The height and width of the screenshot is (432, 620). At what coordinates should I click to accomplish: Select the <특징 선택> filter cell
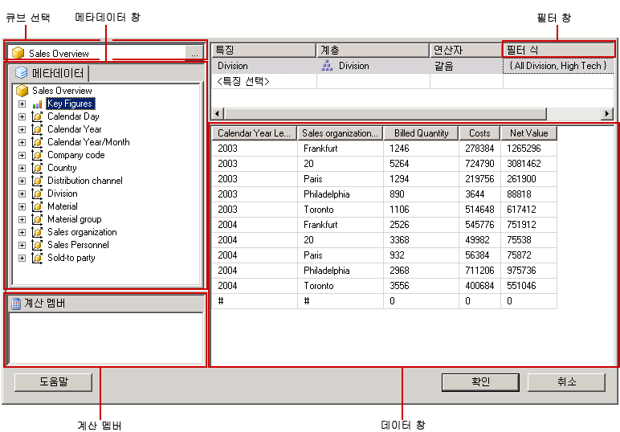pos(264,81)
